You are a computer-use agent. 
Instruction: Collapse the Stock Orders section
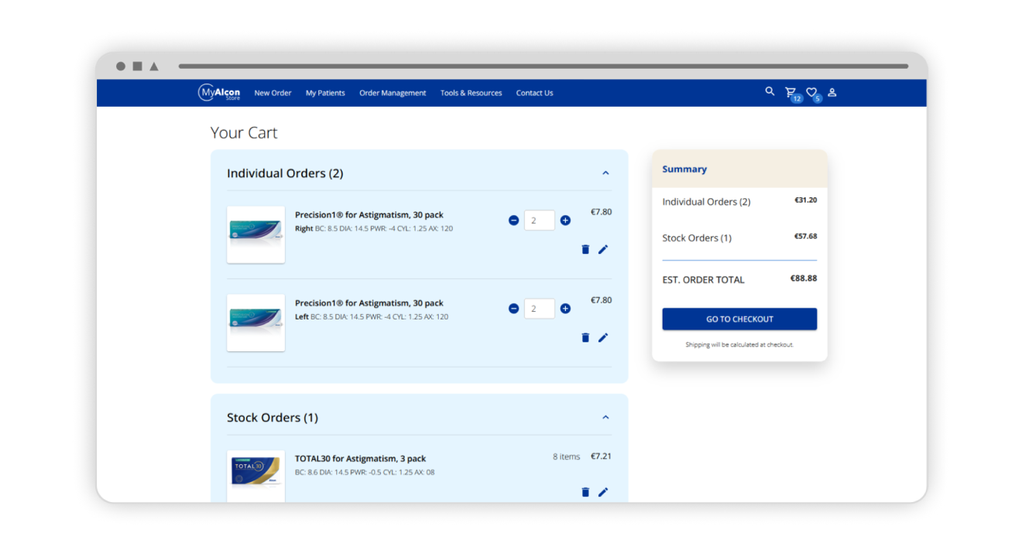pyautogui.click(x=605, y=418)
